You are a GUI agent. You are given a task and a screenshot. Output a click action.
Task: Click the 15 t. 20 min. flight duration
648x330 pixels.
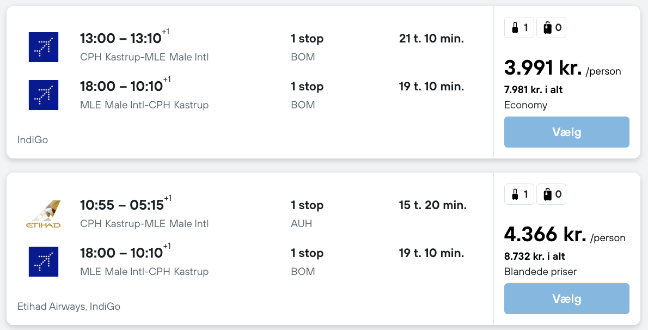click(x=432, y=205)
